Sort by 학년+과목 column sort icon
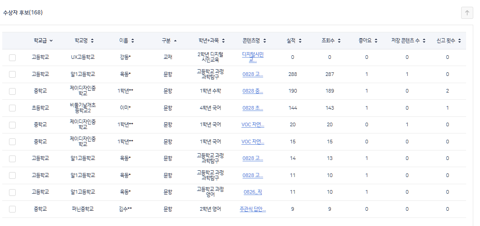 pyautogui.click(x=223, y=41)
